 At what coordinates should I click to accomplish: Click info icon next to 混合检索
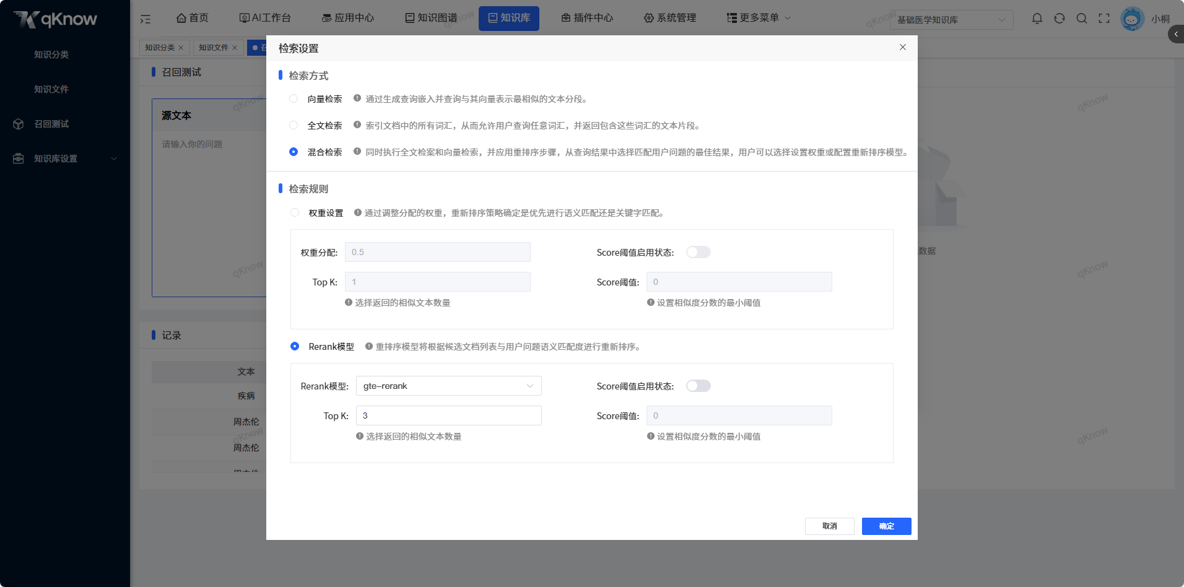(357, 151)
